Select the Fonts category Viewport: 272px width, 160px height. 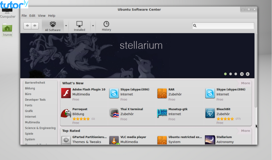[x=29, y=105]
